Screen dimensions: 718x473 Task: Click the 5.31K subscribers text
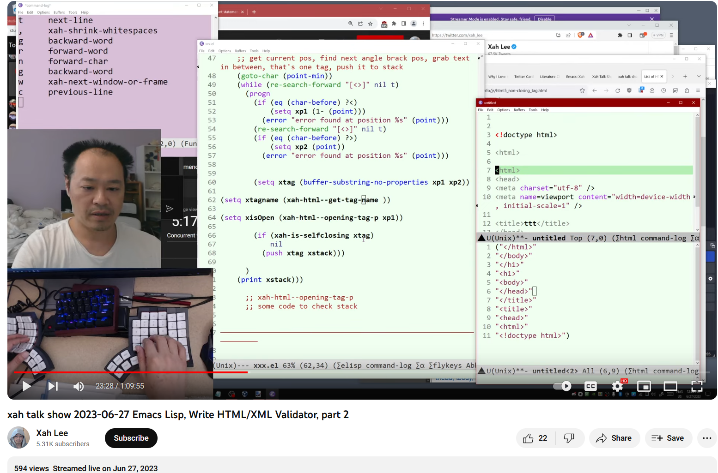click(63, 444)
